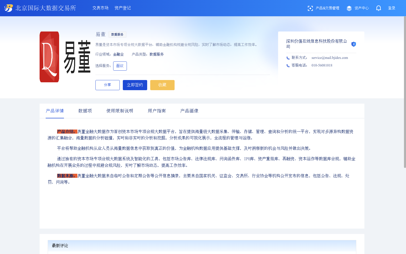Click the 立即签约 button

tap(135, 85)
